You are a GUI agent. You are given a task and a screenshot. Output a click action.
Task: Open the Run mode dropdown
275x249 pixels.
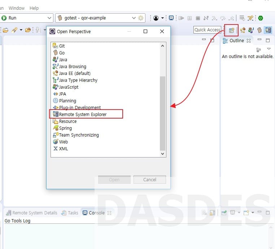49,18
